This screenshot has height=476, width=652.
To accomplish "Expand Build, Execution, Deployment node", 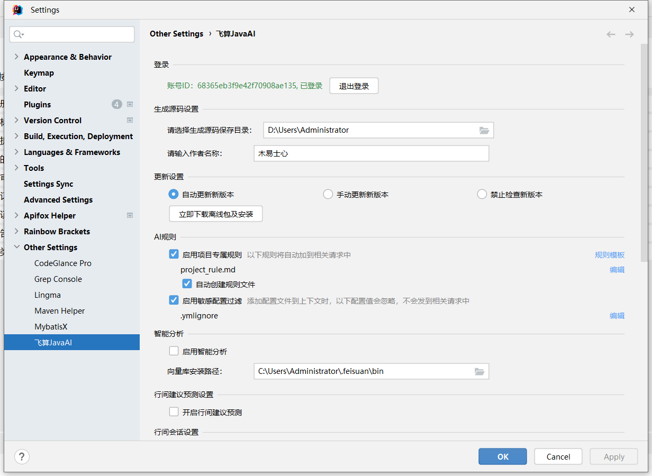I will pyautogui.click(x=16, y=136).
